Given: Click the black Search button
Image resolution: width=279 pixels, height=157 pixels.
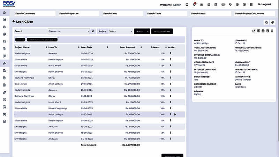Looking at the screenshot, I should [x=140, y=31].
